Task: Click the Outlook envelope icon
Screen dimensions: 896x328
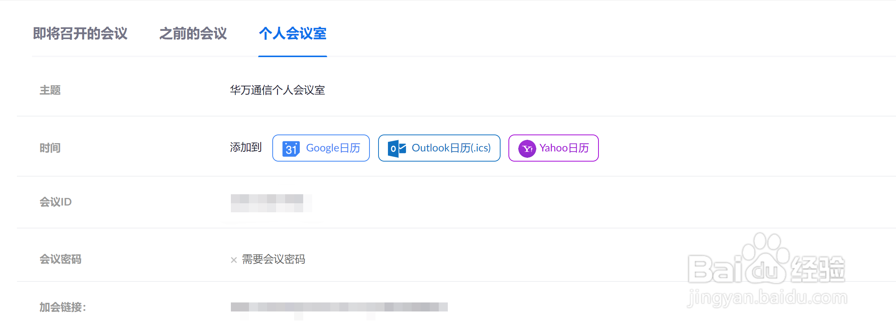Action: pos(397,148)
